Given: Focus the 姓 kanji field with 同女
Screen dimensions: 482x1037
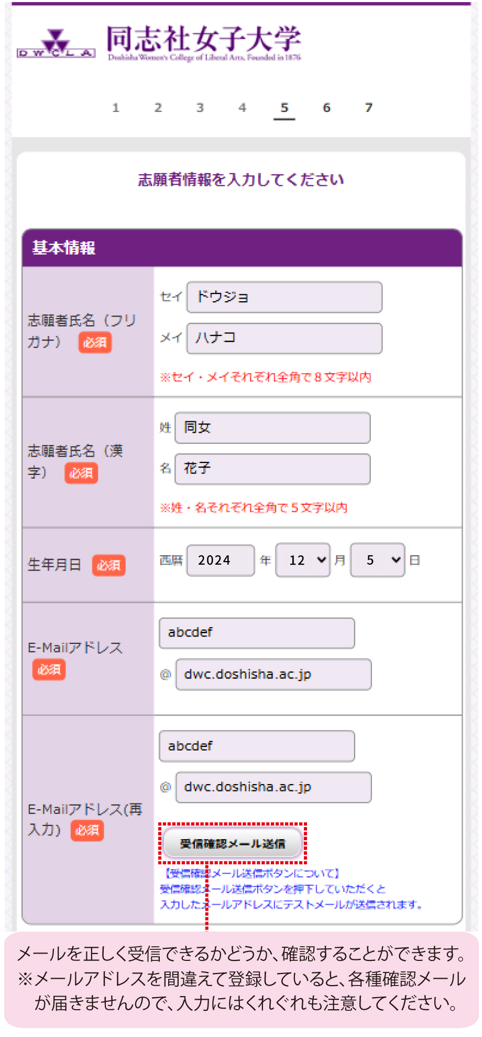Looking at the screenshot, I should pos(272,428).
